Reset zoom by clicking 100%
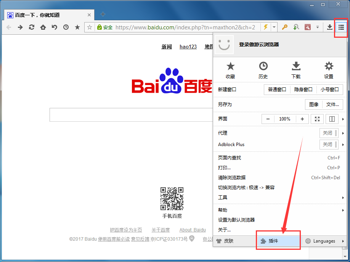 pyautogui.click(x=285, y=119)
